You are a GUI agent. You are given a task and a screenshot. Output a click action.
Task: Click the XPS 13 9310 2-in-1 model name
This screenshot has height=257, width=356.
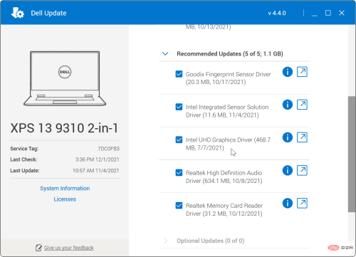[x=64, y=128]
